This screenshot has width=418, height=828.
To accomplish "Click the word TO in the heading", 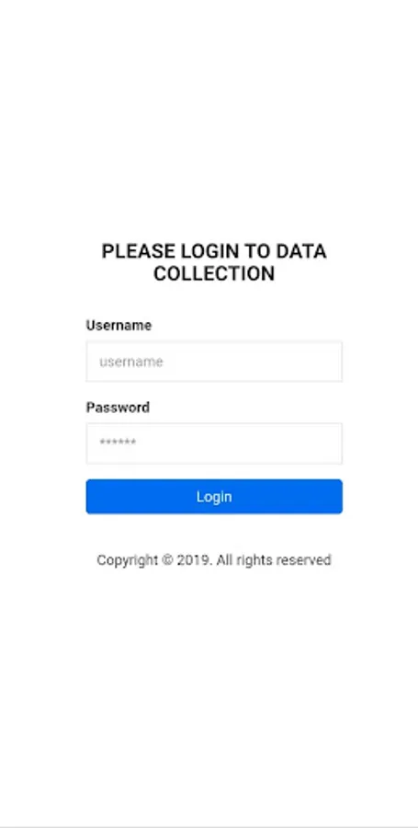I will point(256,251).
